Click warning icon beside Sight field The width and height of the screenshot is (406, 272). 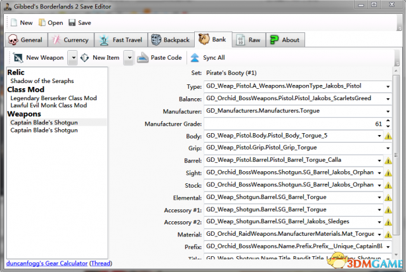click(x=388, y=173)
